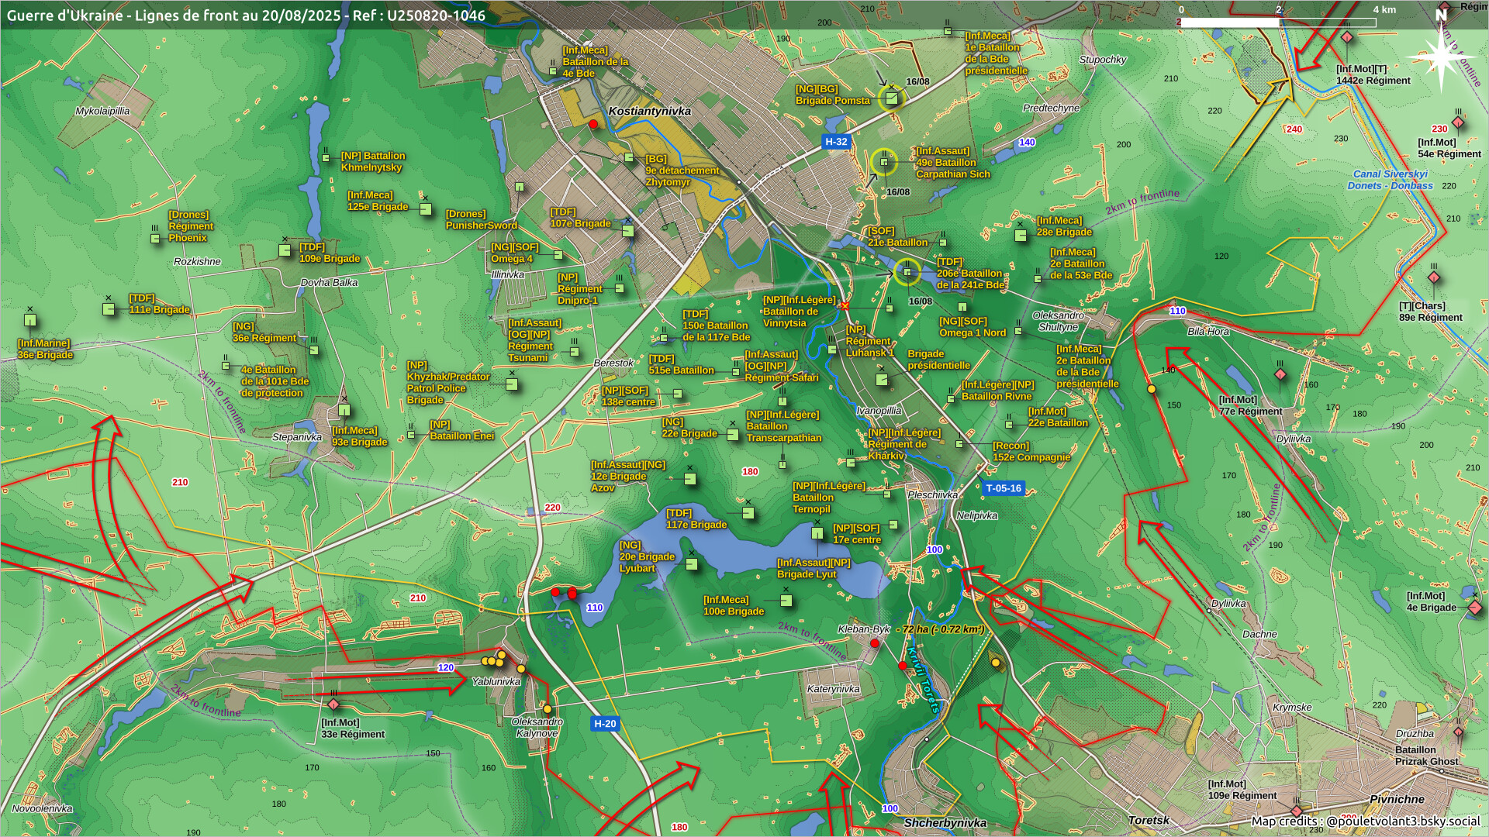Click the red diamond for 33e Régiment
Viewport: 1489px width, 837px height.
click(x=333, y=704)
